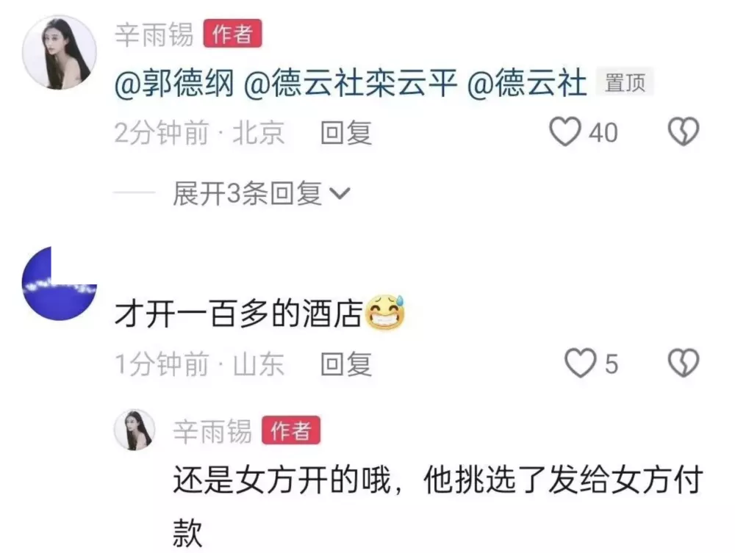Expand the 3 replies (展开3条回复)
Image resolution: width=735 pixels, height=553 pixels.
247,193
